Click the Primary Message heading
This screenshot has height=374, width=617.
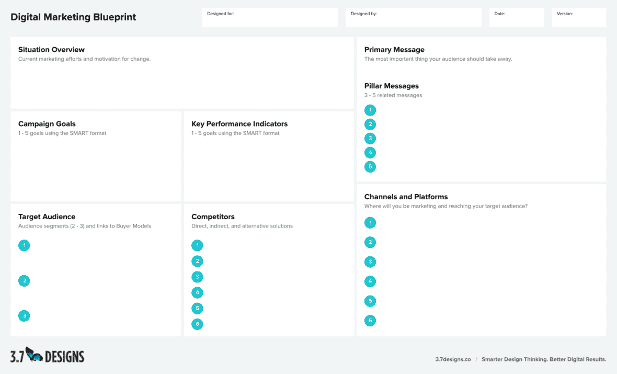click(x=394, y=50)
